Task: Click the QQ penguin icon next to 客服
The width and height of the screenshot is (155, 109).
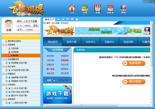Action: tap(54, 80)
